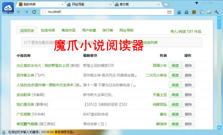This screenshot has height=135, width=223.
Task: Click 删除 for 武动乾坤 row
Action: tap(188, 95)
